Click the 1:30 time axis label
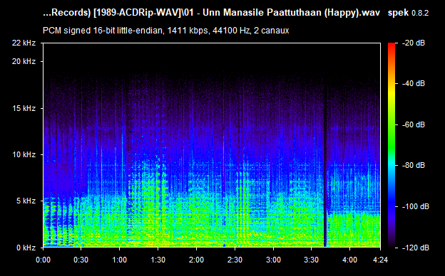The height and width of the screenshot is (276, 445). pos(158,260)
